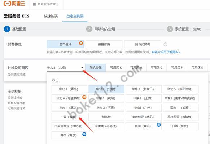210x144 pixels.
Task: Expand the 账号全部资源 dropdown
Action: (x=46, y=4)
